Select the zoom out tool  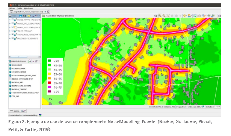coord(164,16)
